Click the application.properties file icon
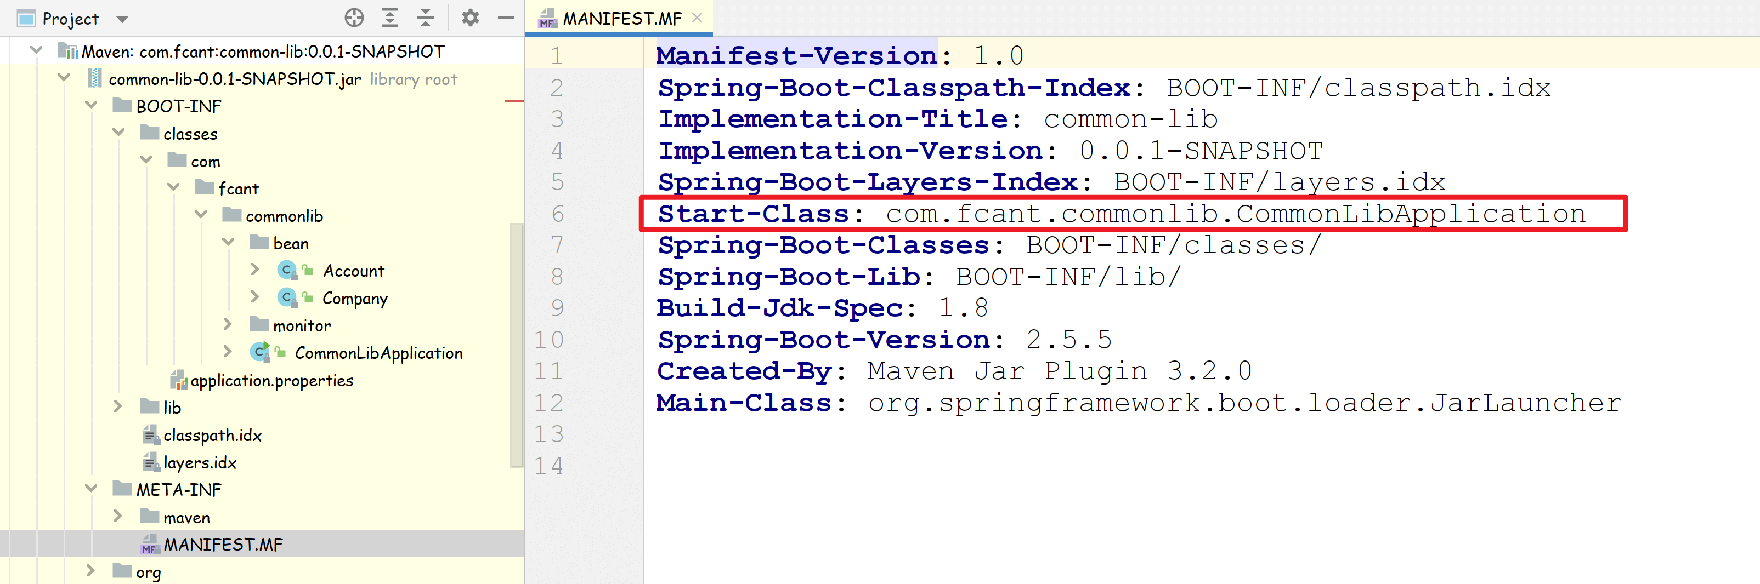This screenshot has height=584, width=1760. 178,380
